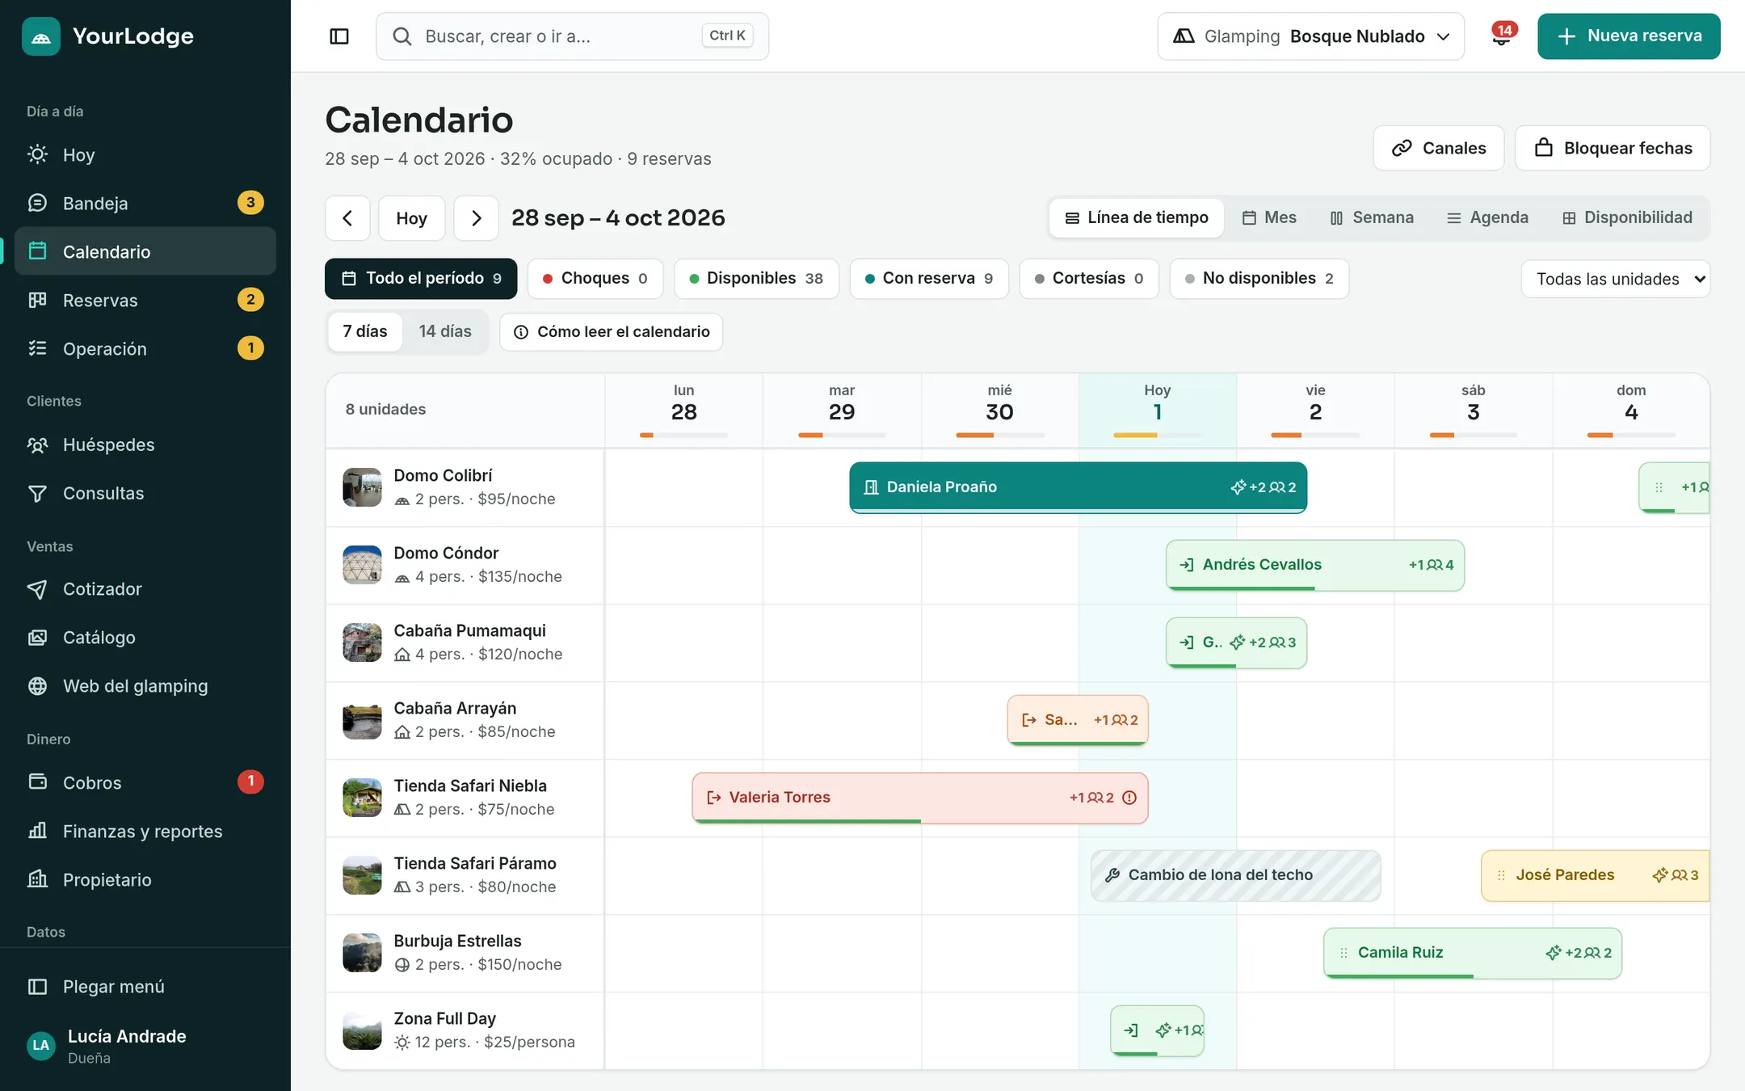Open Cobros payments section
The image size is (1745, 1091).
tap(145, 782)
